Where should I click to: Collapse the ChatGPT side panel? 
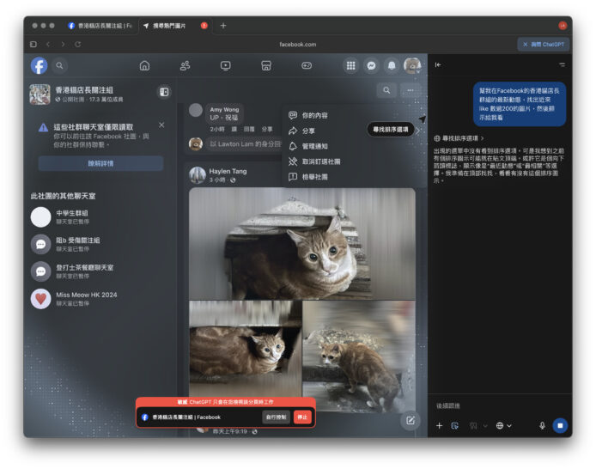[438, 64]
